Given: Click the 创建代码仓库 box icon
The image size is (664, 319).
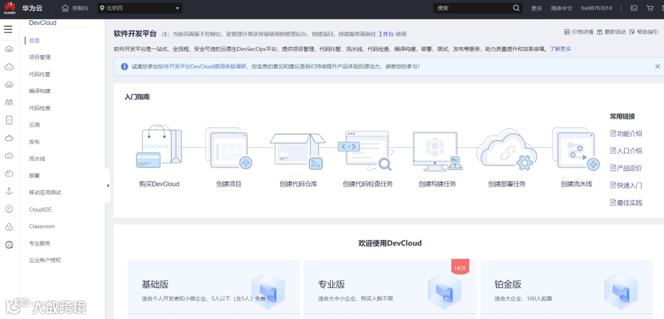Looking at the screenshot, I should point(298,151).
